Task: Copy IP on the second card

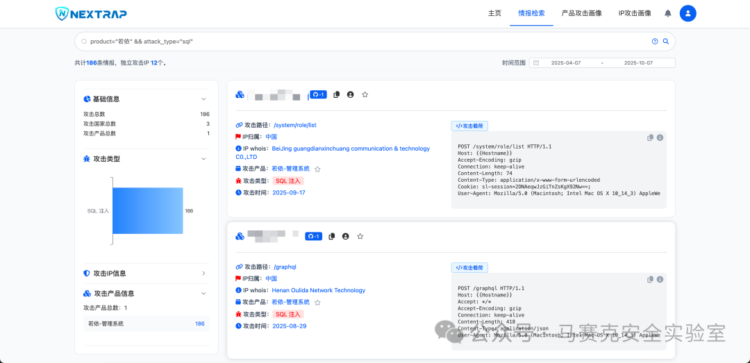Action: tap(331, 236)
